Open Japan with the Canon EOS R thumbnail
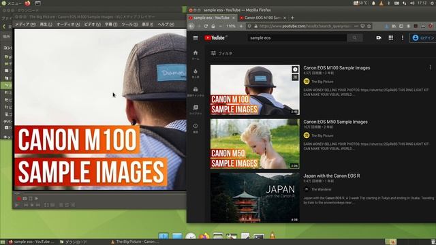Screen dimensions: 436x245 click(x=255, y=197)
